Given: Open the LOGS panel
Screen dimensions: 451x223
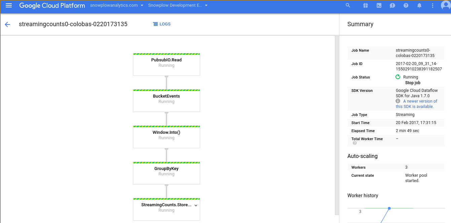Looking at the screenshot, I should [x=162, y=24].
